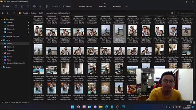The width and height of the screenshot is (196, 110).
Task: Click the network tray icon
Action: pyautogui.click(x=174, y=107)
